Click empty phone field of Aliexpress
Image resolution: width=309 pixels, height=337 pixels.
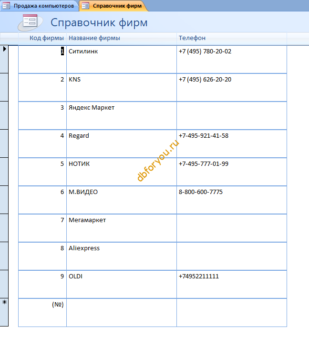click(232, 256)
